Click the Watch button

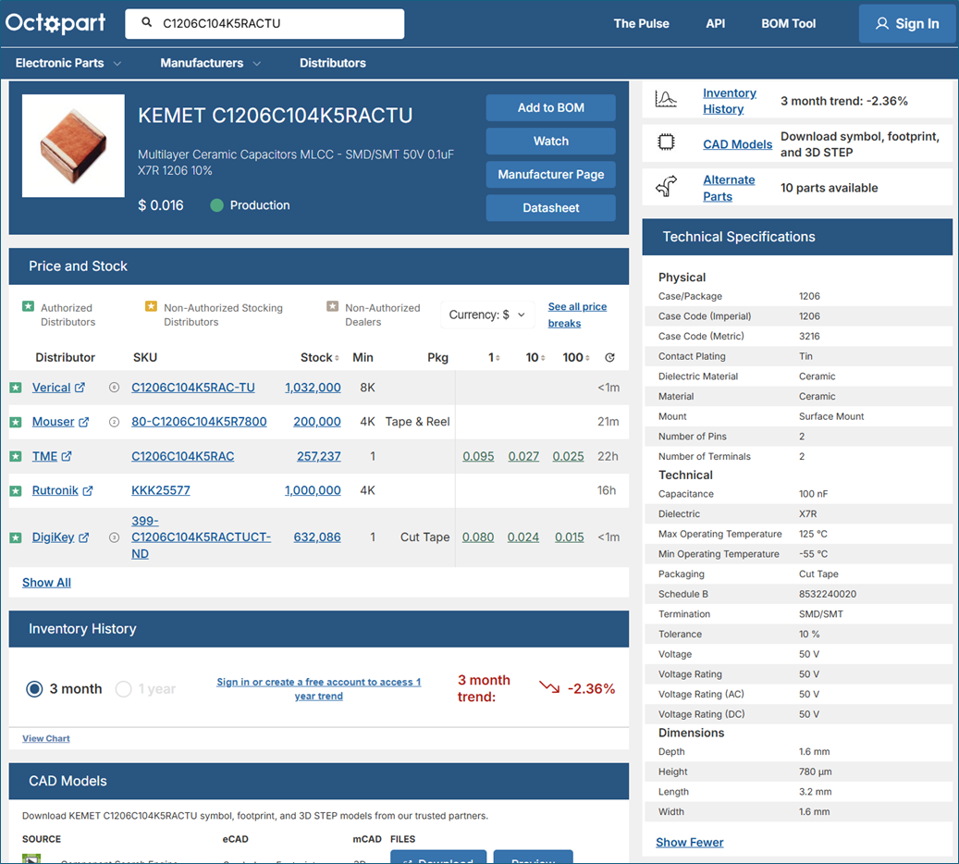550,142
